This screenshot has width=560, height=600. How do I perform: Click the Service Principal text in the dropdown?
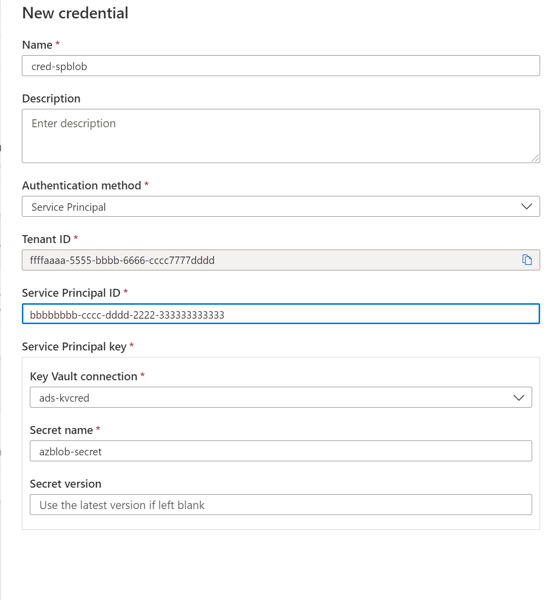(68, 207)
